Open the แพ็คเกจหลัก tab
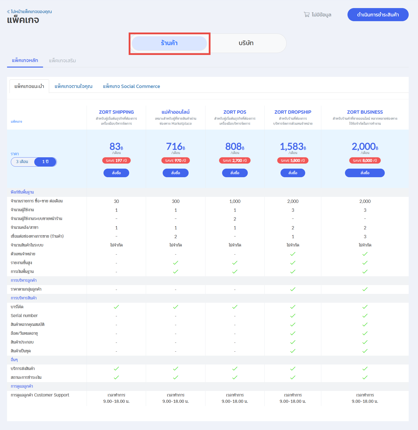The height and width of the screenshot is (430, 418). (x=25, y=60)
